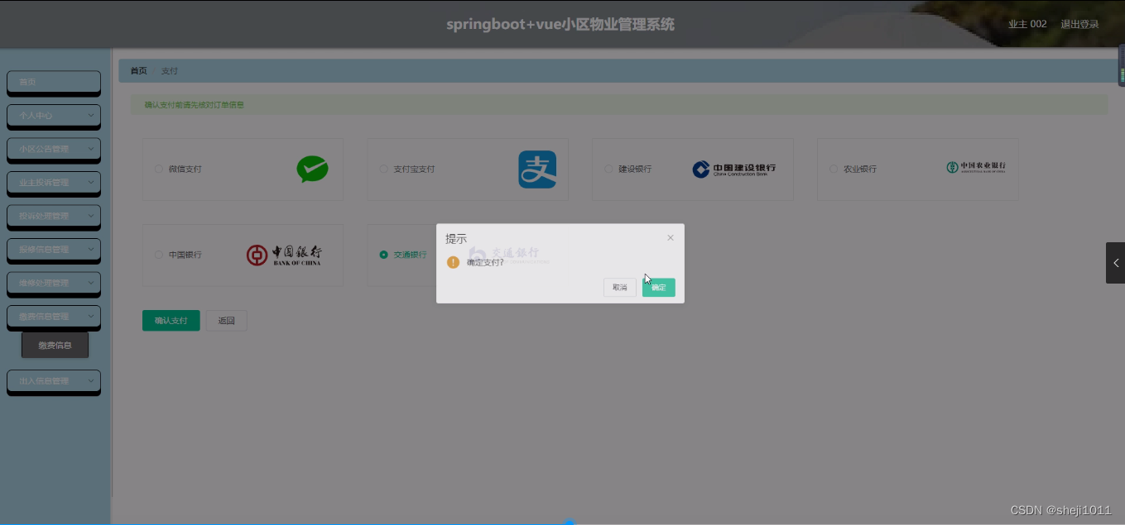Expand the 个人中心 sidebar menu
This screenshot has height=525, width=1125.
tap(53, 116)
